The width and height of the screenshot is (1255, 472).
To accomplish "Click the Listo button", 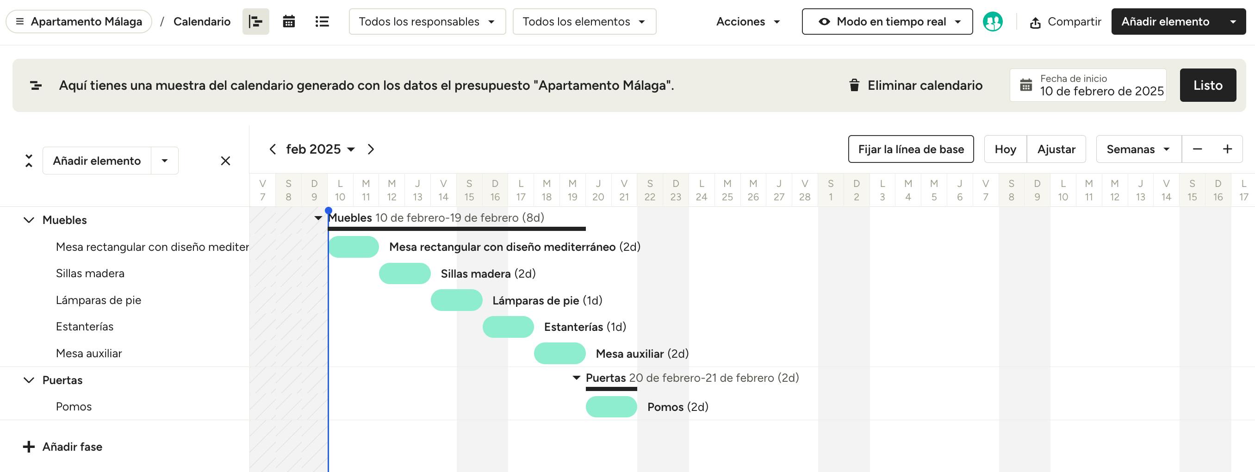I will pos(1207,85).
